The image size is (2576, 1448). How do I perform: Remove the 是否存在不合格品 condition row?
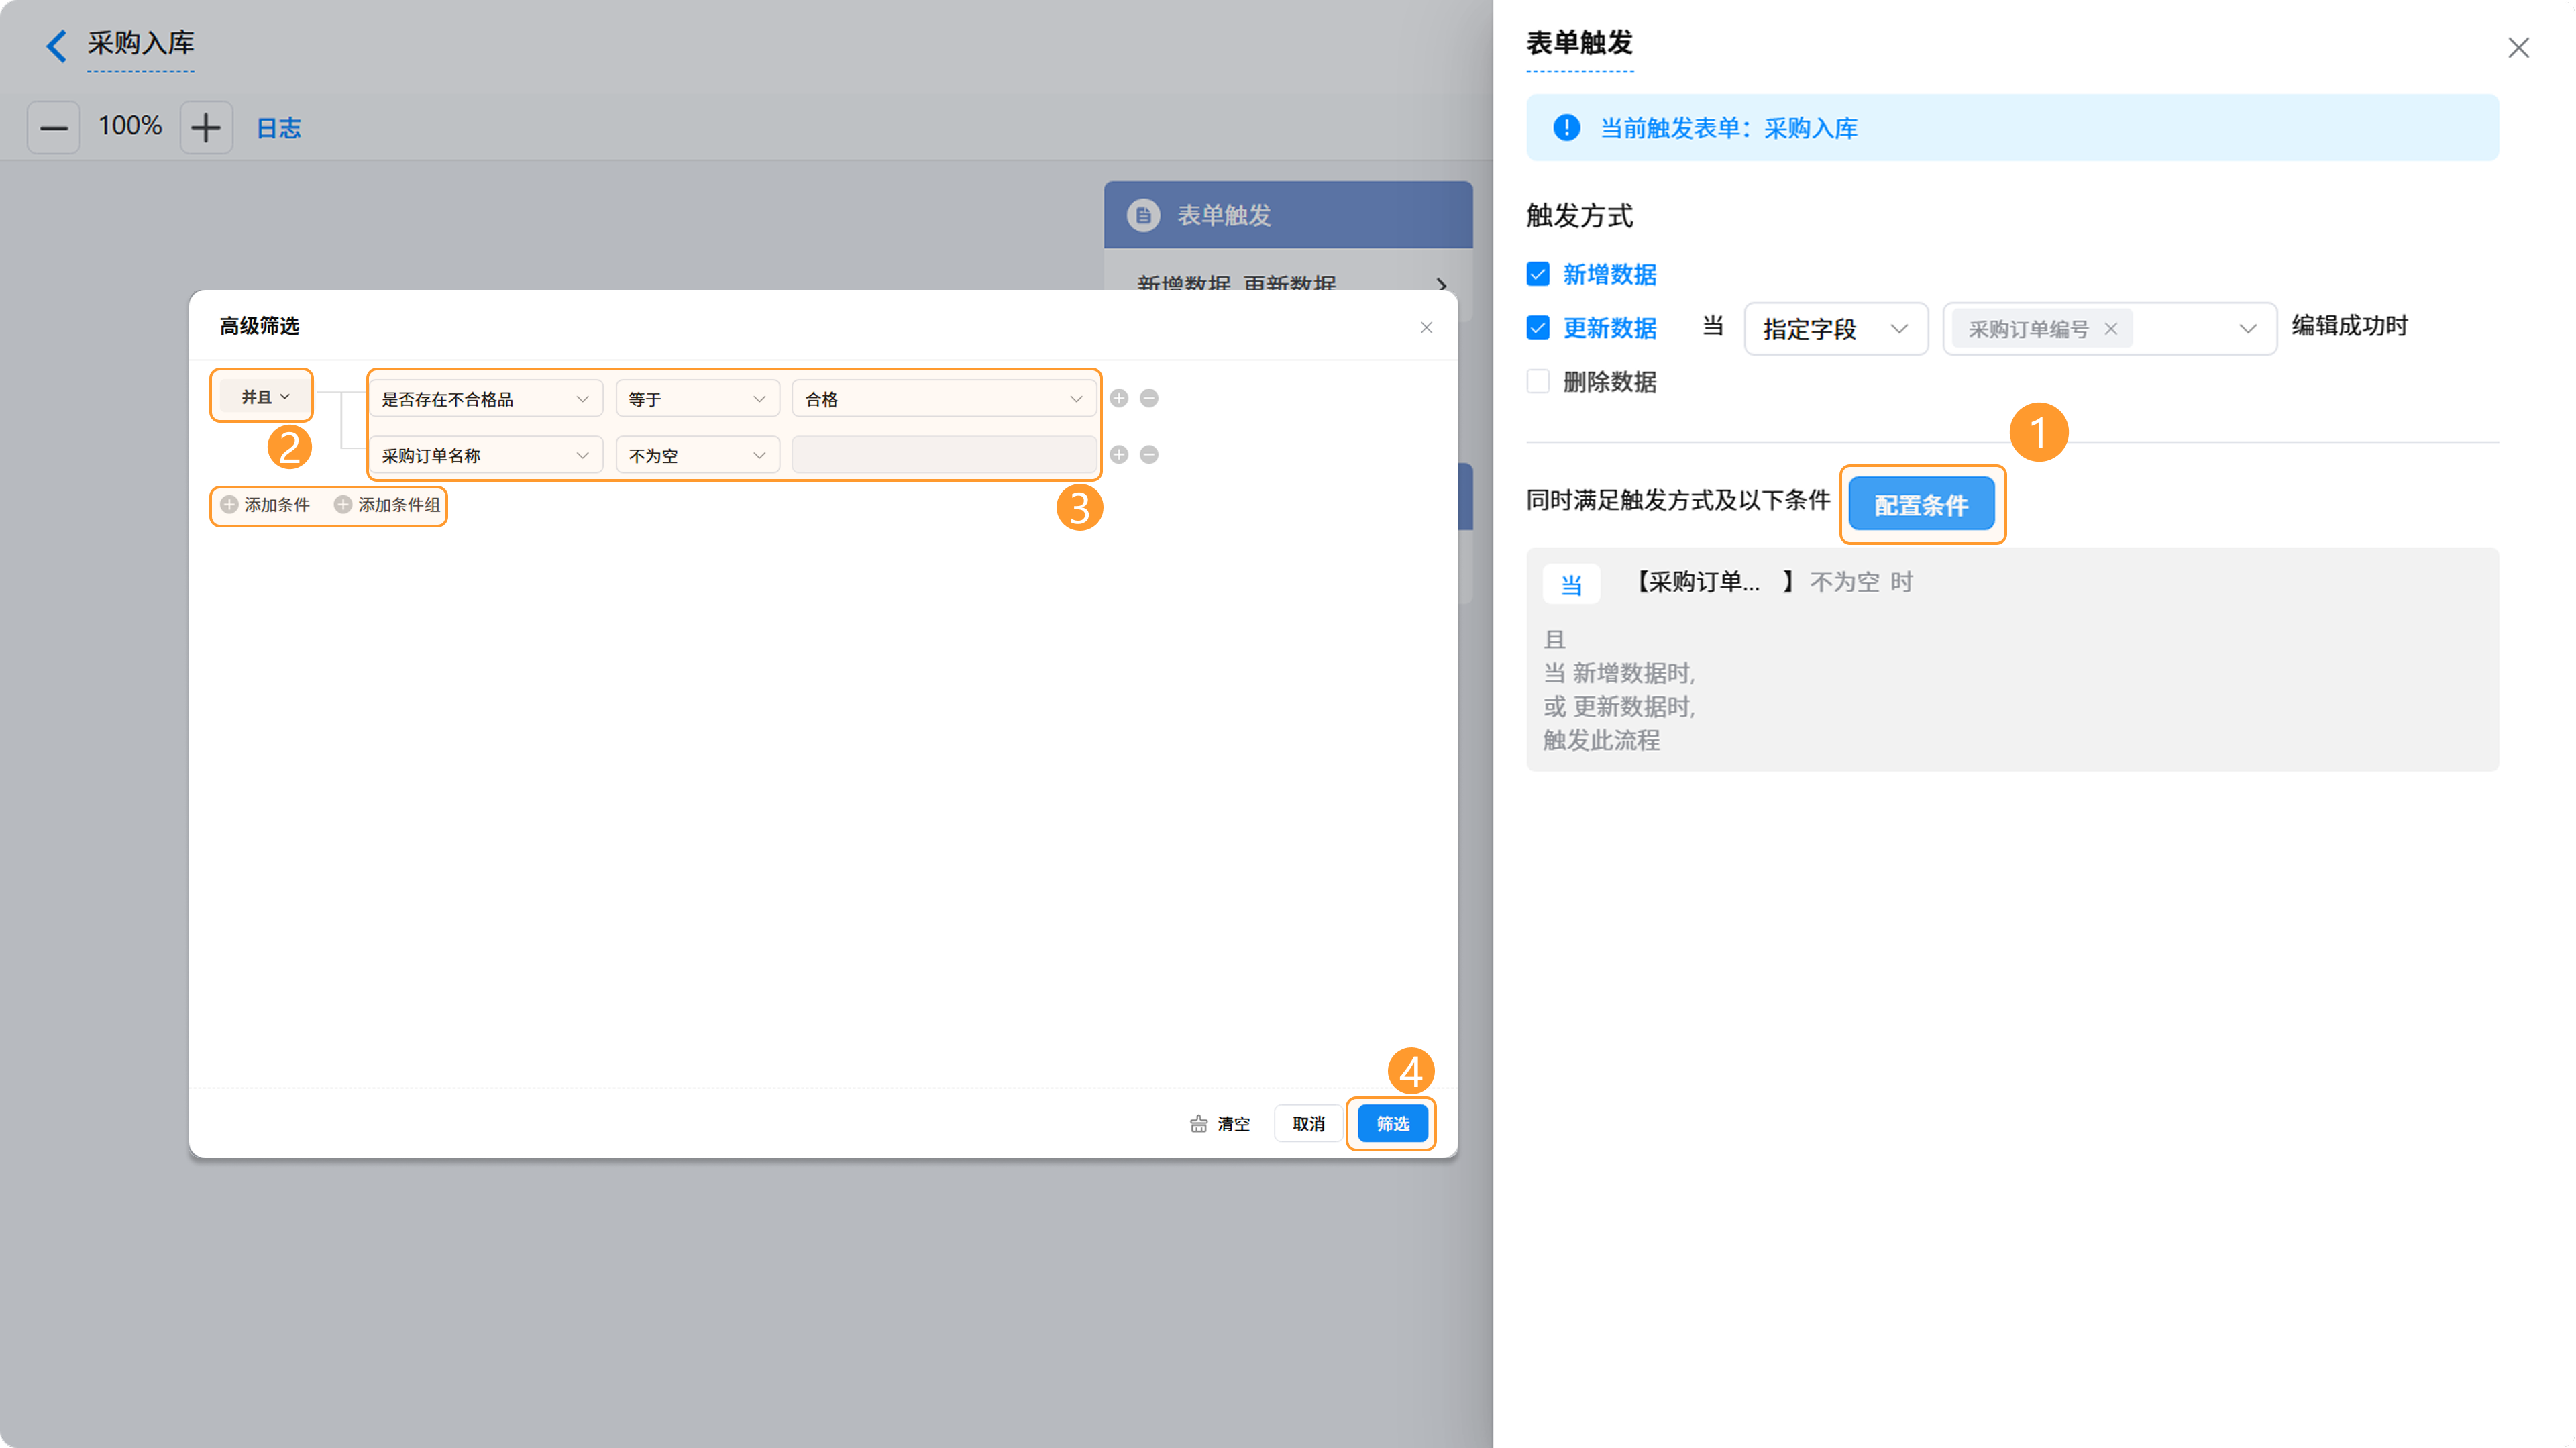(x=1149, y=398)
